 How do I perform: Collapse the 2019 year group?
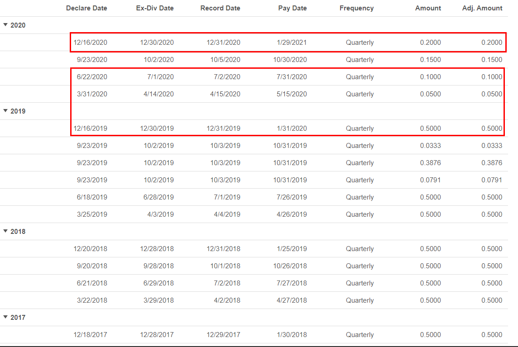pos(5,110)
